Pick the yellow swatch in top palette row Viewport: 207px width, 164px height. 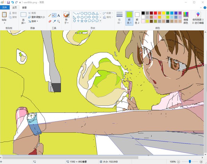pos(163,13)
